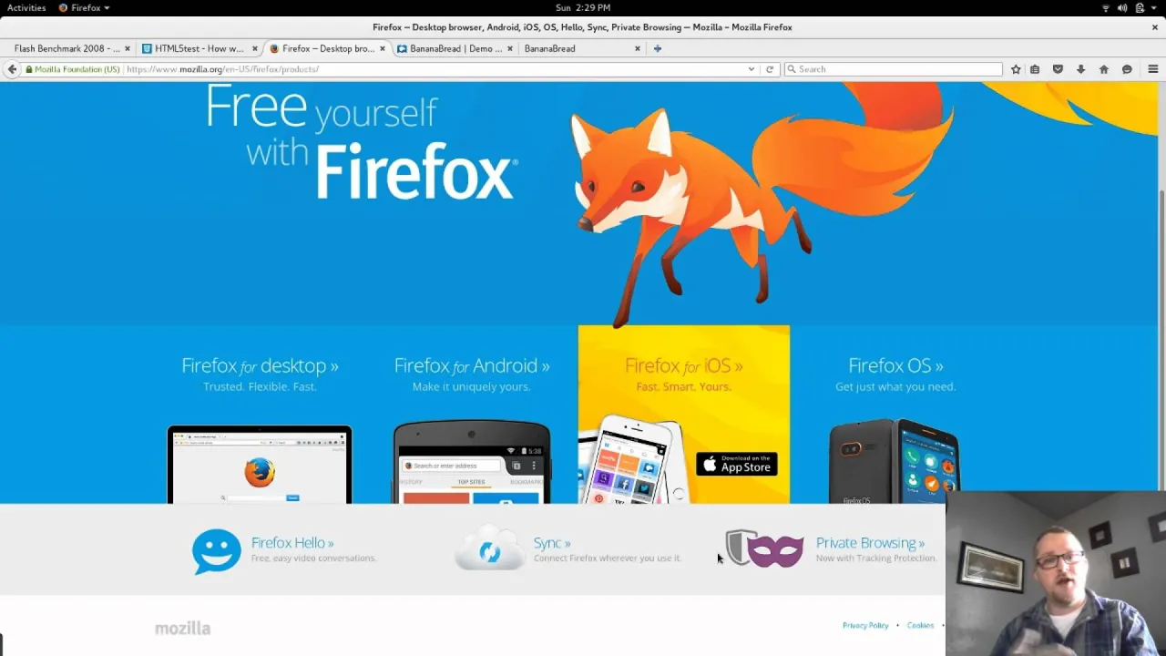Close the last BananaBread tab
Image resolution: width=1166 pixels, height=656 pixels.
[x=638, y=48]
